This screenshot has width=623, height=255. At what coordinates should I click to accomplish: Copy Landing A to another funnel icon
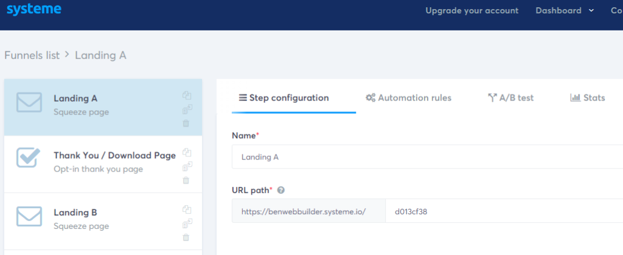pyautogui.click(x=187, y=109)
